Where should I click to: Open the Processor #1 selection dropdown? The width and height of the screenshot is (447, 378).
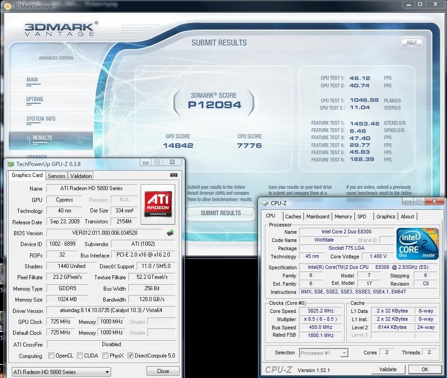[324, 353]
